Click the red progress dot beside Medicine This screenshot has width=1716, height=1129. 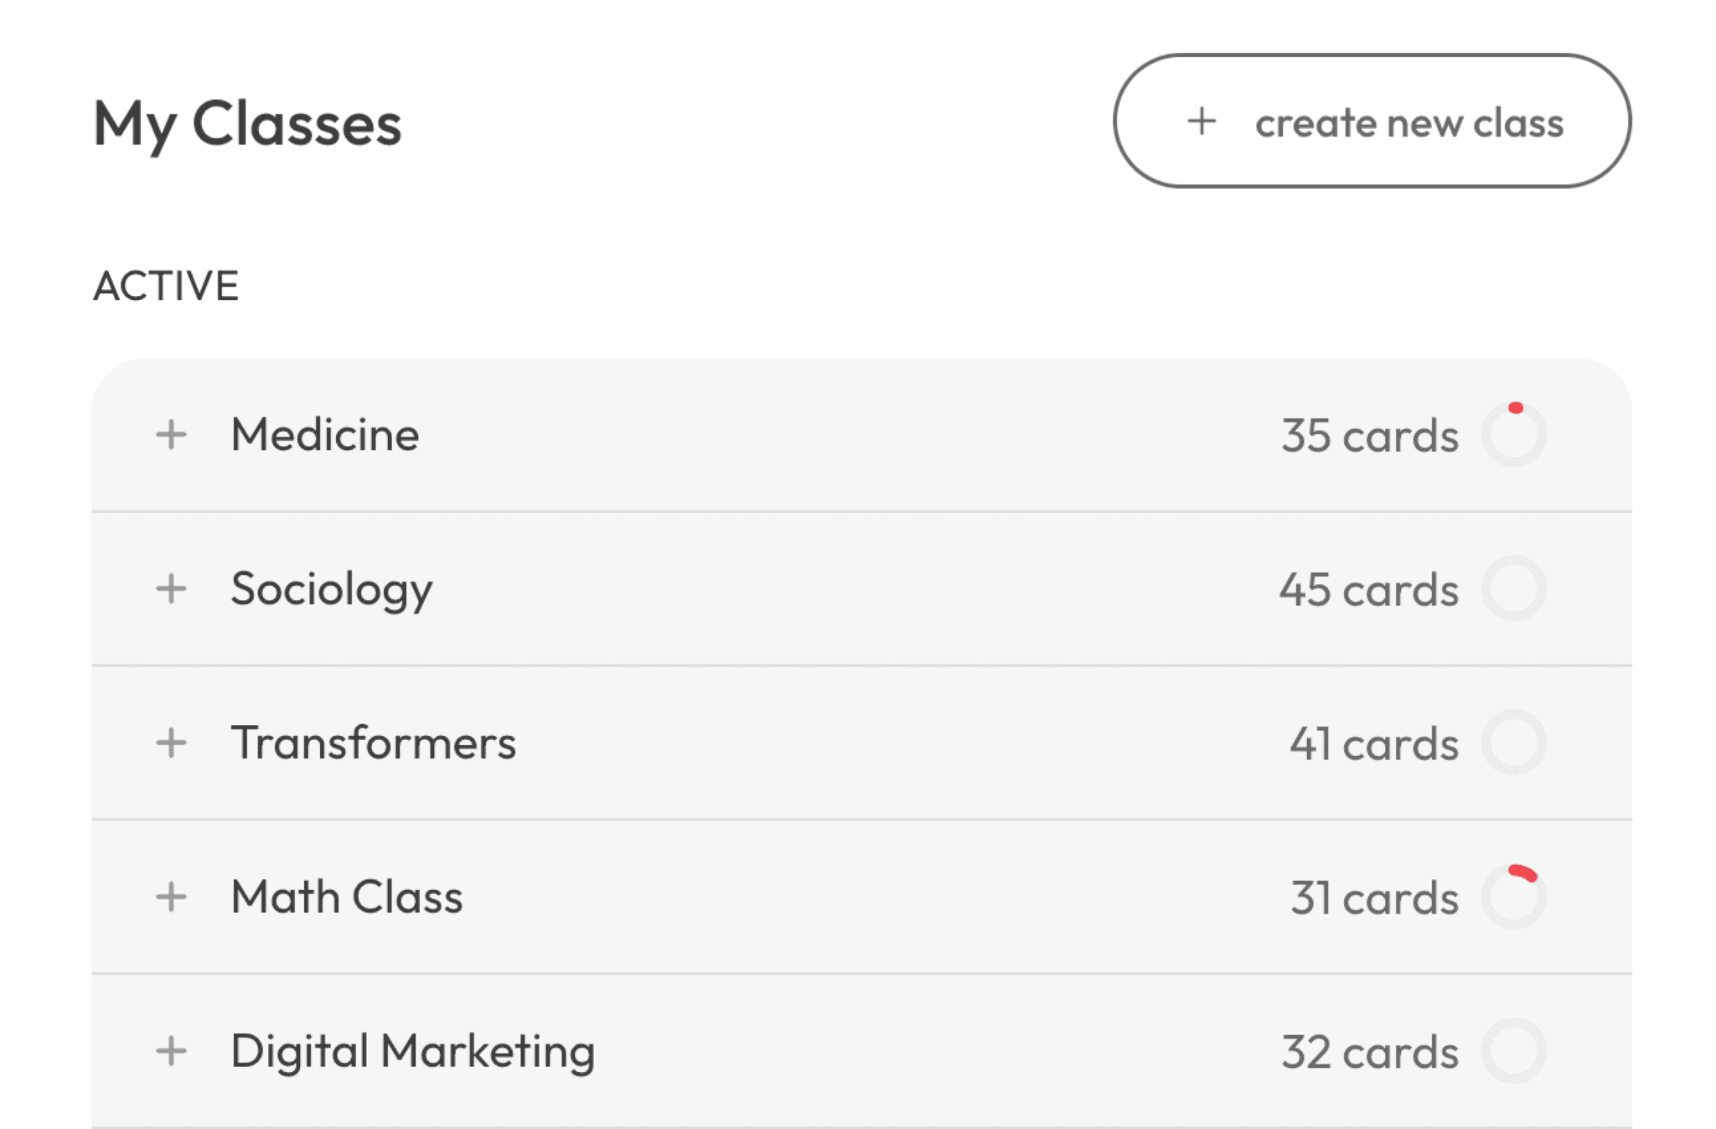1517,408
